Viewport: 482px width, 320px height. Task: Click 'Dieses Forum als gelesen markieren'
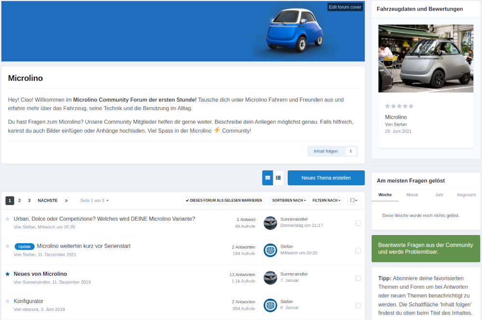224,200
